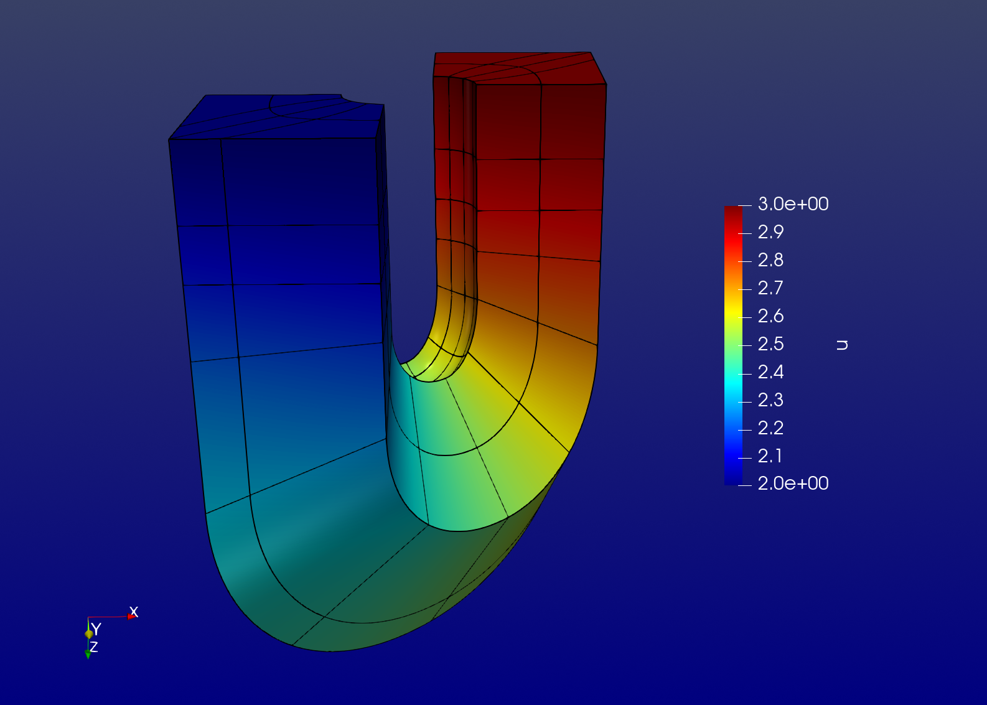This screenshot has height=705, width=987.
Task: Select the legend title "u"
Action: coord(842,345)
